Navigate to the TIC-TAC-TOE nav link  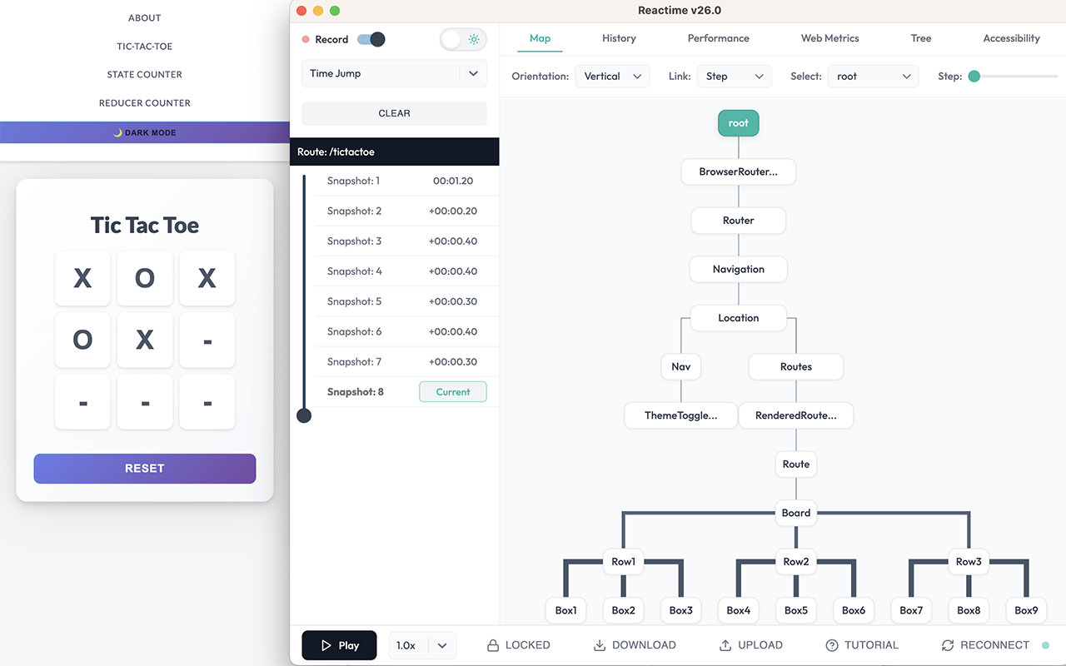(x=145, y=47)
